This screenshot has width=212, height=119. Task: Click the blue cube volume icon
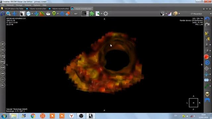coord(28,14)
